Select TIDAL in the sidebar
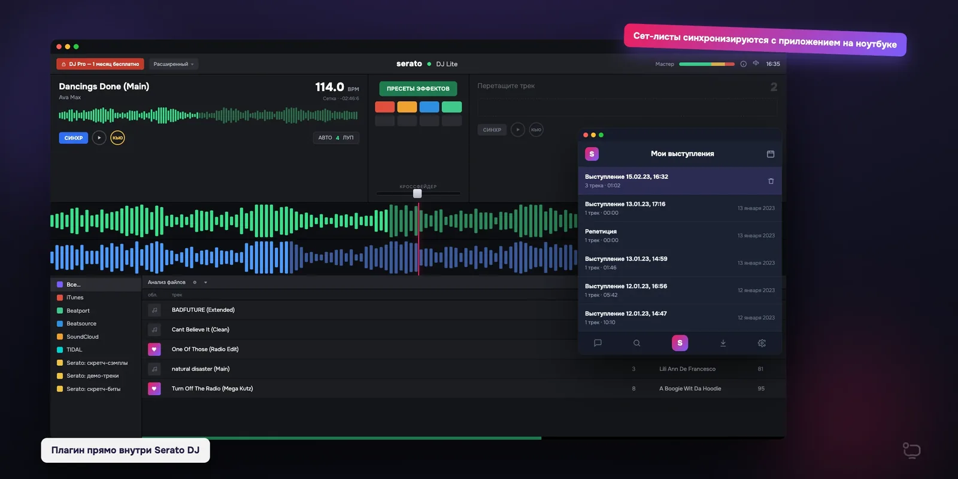Image resolution: width=958 pixels, height=479 pixels. [x=96, y=350]
